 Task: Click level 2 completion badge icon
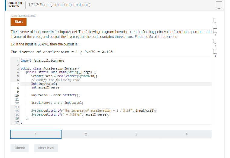tap(215, 31)
